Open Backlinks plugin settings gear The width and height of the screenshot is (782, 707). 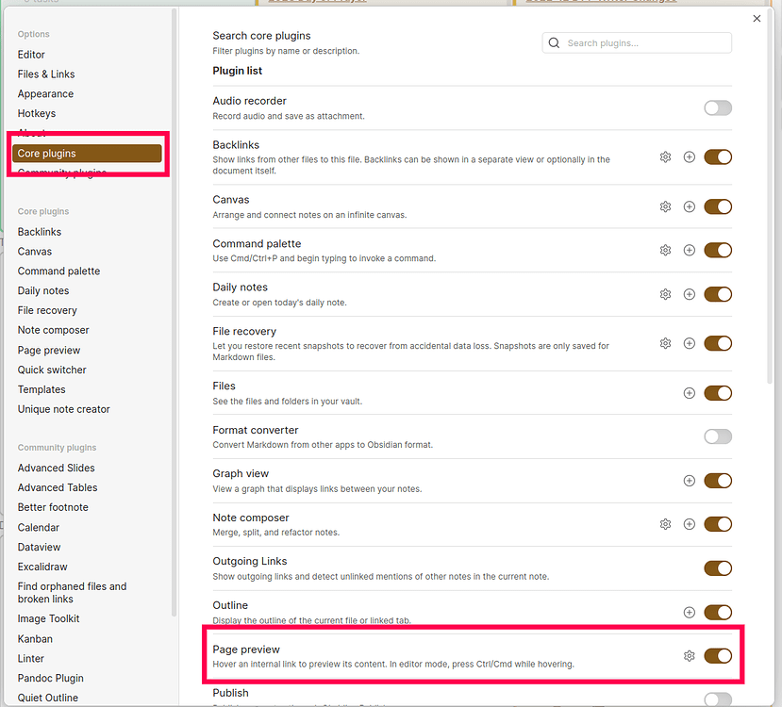[x=665, y=156]
